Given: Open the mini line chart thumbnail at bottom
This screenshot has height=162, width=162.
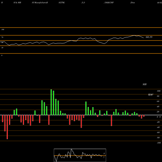Looking at the screenshot, I should click(x=80, y=155).
